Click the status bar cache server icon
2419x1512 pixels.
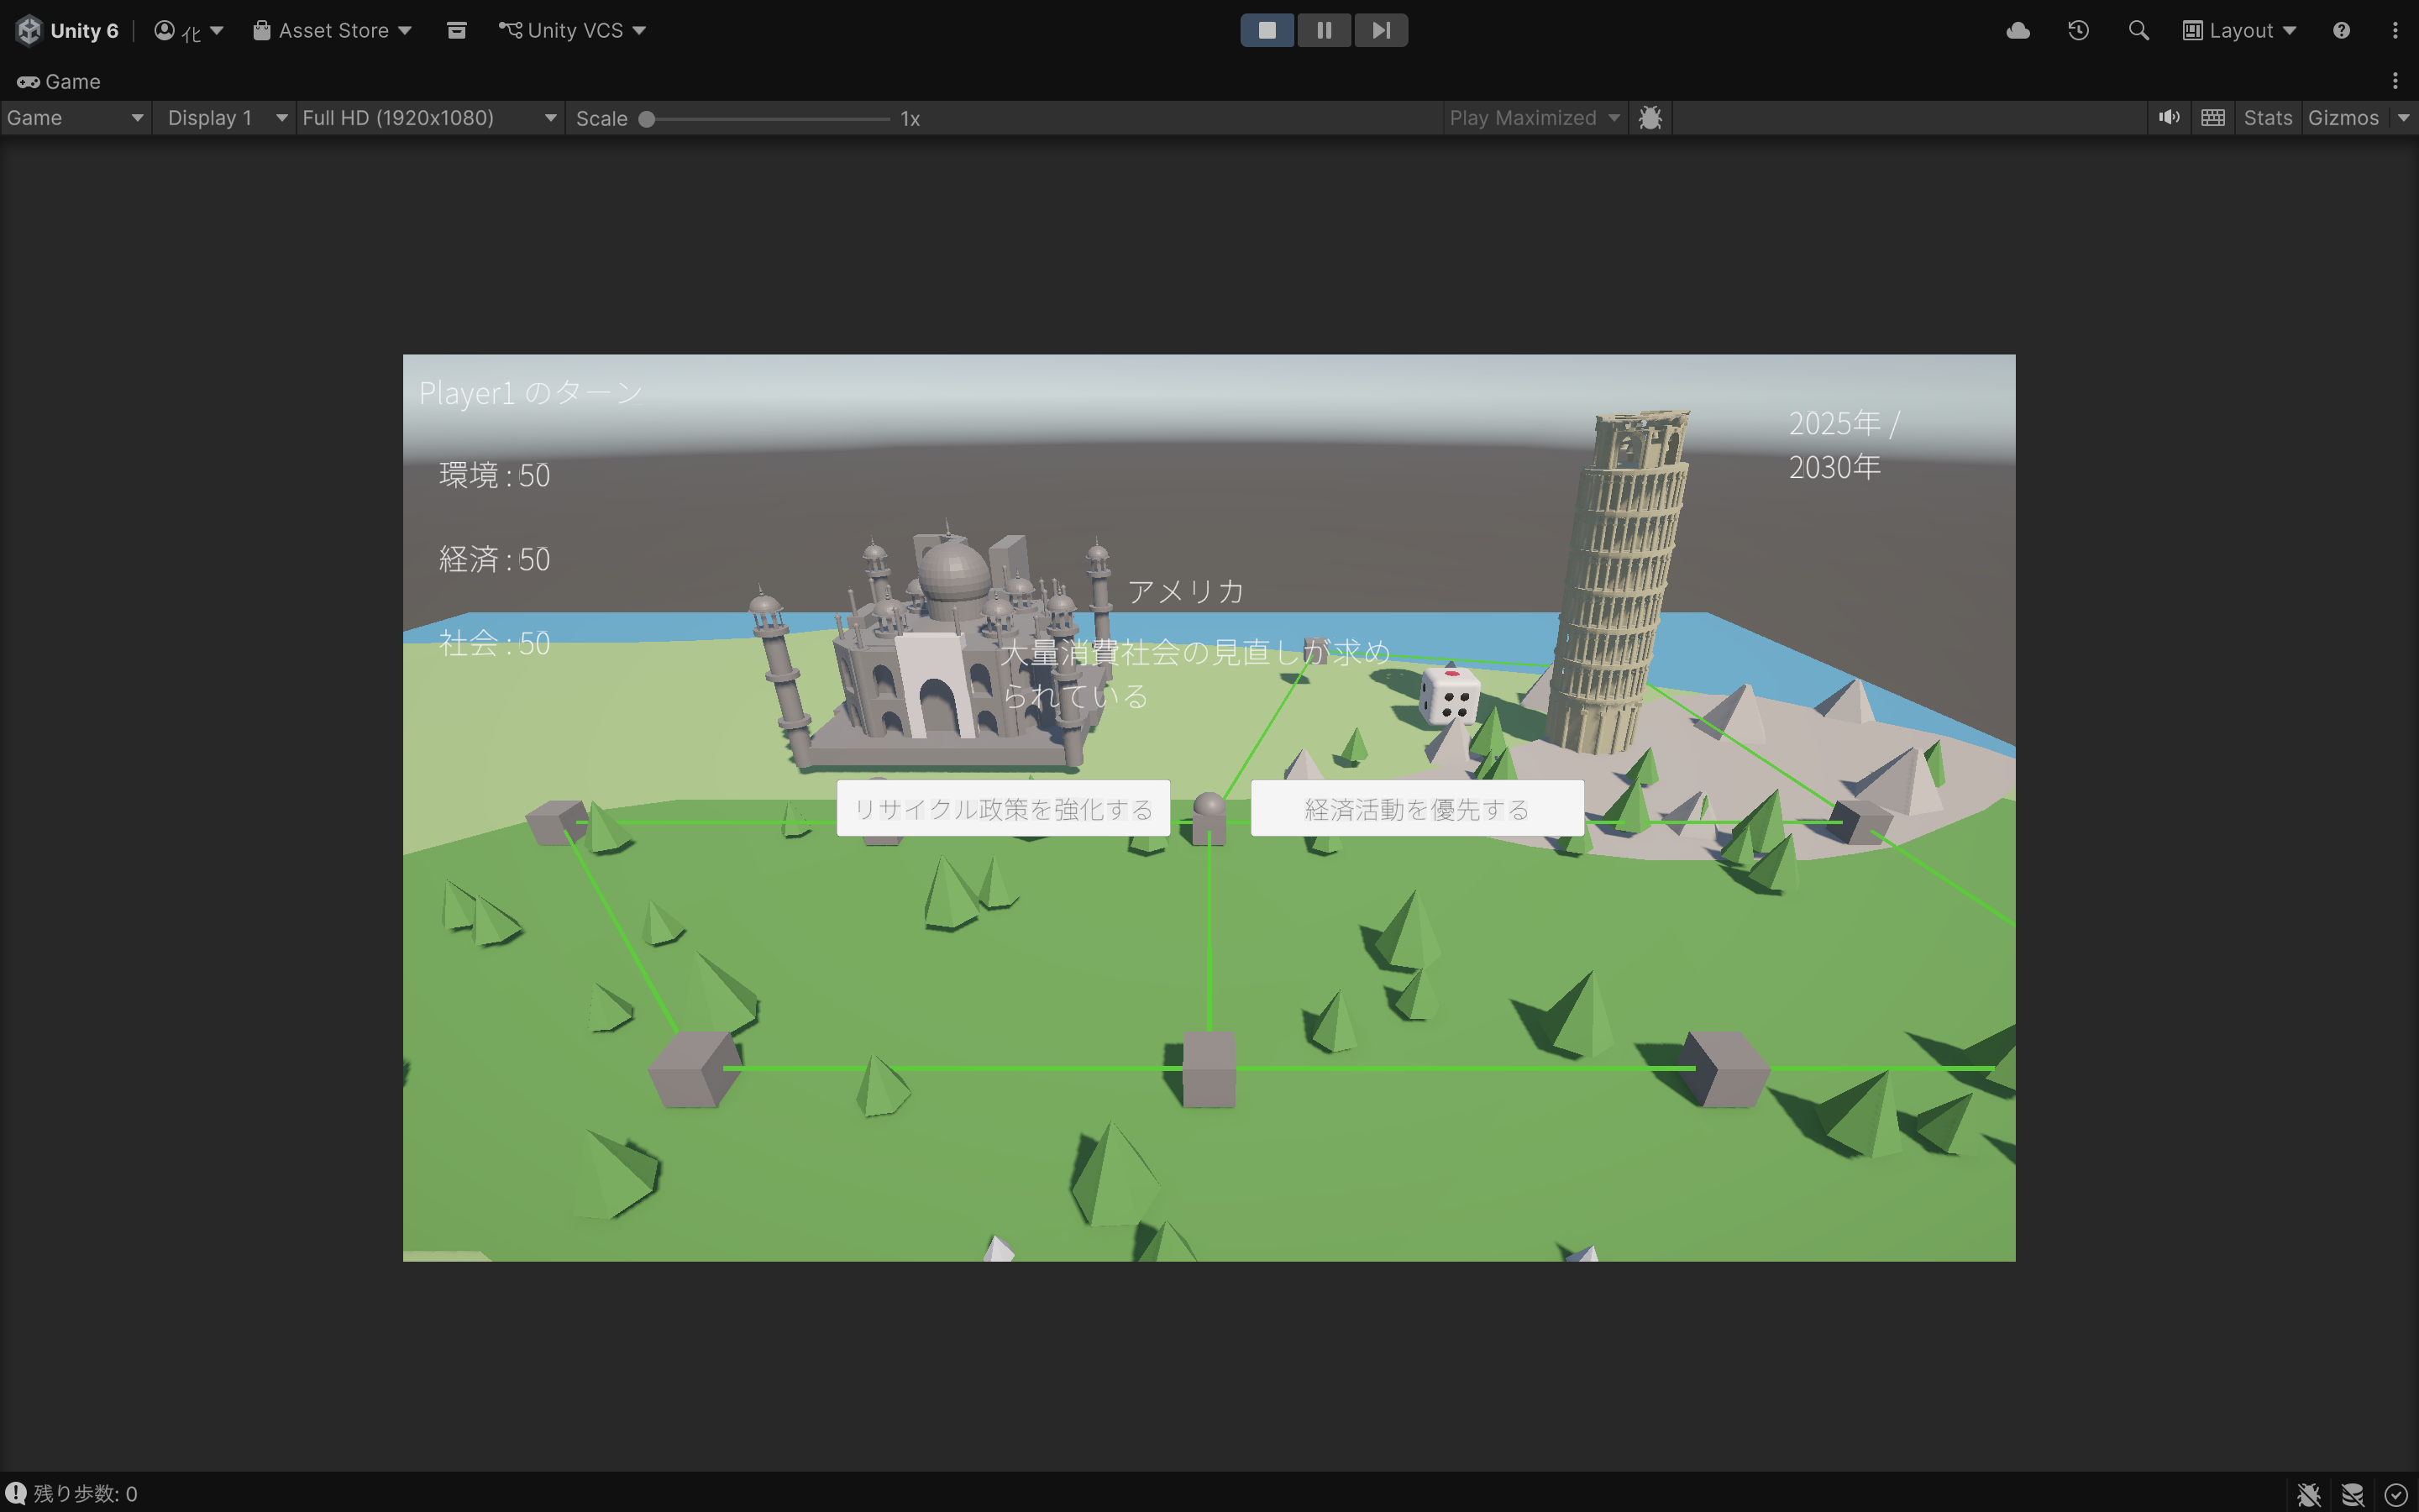[x=2352, y=1494]
